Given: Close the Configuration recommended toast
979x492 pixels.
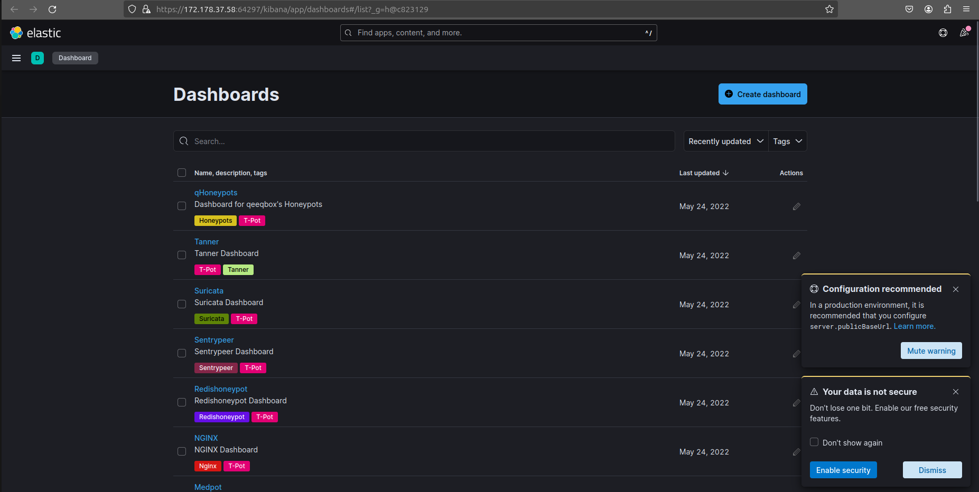Looking at the screenshot, I should point(956,289).
